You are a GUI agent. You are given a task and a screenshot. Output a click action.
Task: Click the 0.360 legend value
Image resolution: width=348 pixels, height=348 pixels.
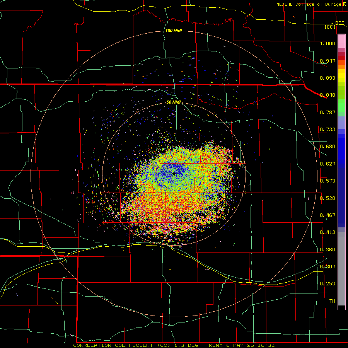[328, 250]
